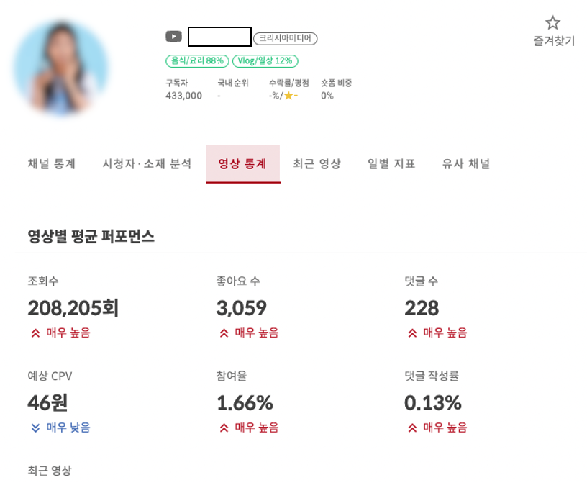Click the 즐겨찾기 star icon
Viewport: 587px width, 493px height.
[x=553, y=24]
